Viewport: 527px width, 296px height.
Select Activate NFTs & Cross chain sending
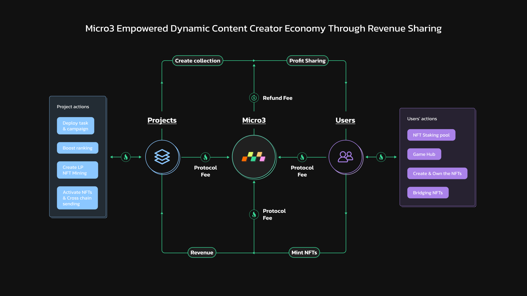(77, 198)
